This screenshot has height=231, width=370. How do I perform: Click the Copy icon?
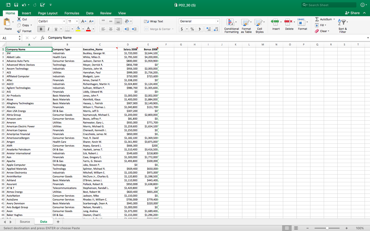pyautogui.click(x=19, y=25)
